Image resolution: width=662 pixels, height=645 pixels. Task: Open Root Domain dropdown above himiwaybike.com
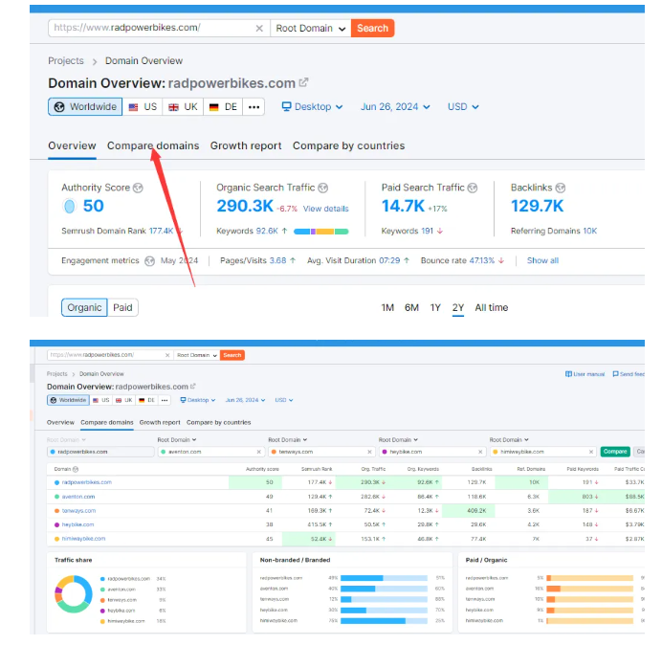click(x=509, y=439)
